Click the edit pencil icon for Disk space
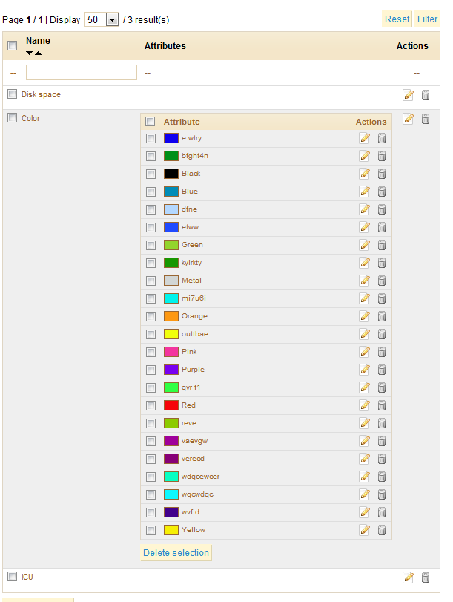 point(408,95)
